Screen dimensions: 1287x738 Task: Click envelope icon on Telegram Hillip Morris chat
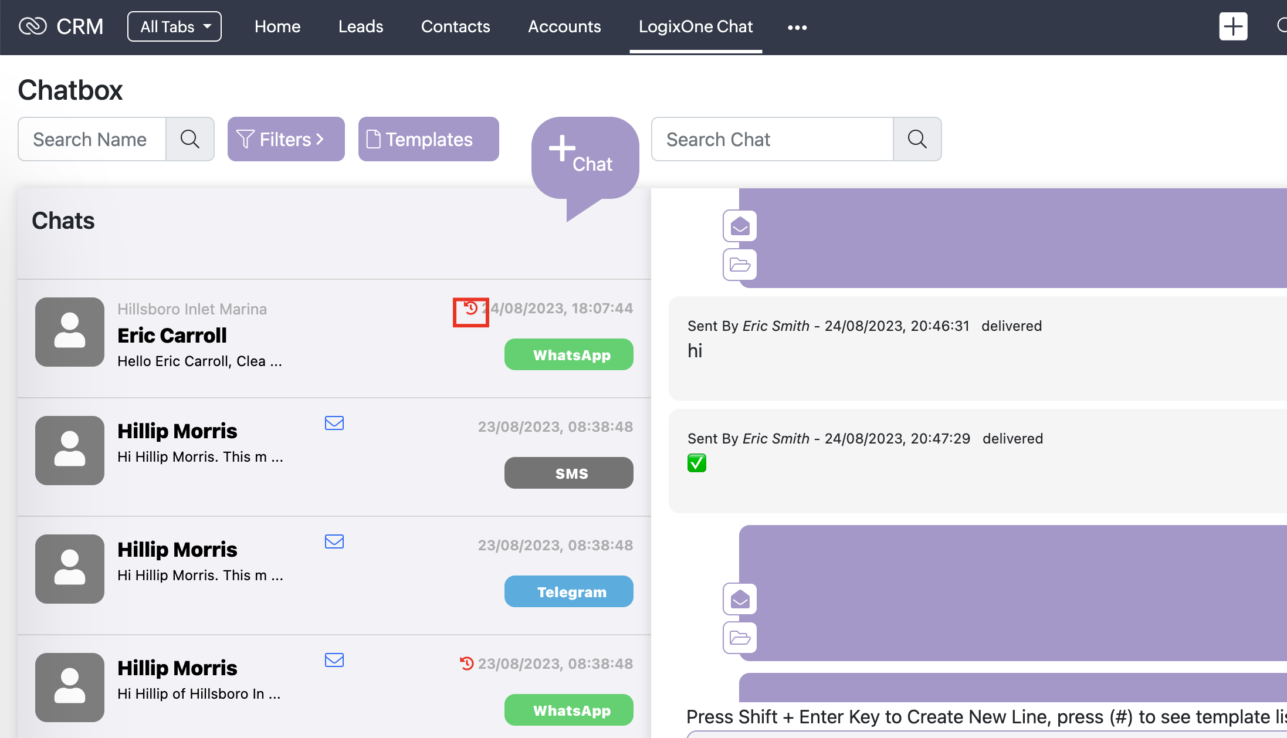coord(334,541)
